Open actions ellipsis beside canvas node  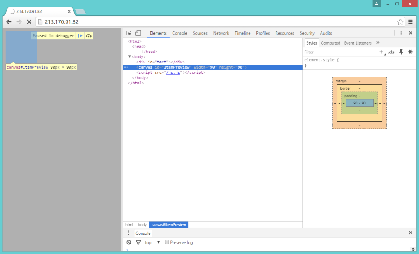(x=125, y=67)
